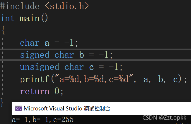Click the "unsigned" keyword on line c

(39, 67)
